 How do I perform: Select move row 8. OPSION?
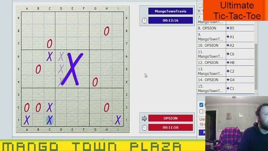pos(226,28)
